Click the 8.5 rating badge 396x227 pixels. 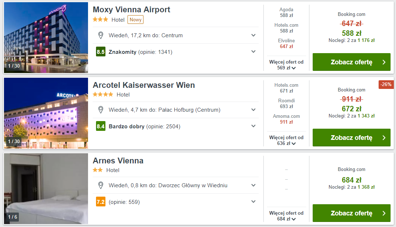click(101, 52)
